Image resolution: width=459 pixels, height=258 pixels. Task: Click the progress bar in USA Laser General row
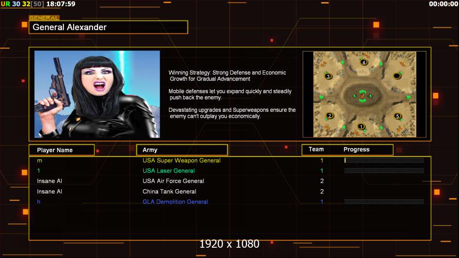tap(384, 171)
